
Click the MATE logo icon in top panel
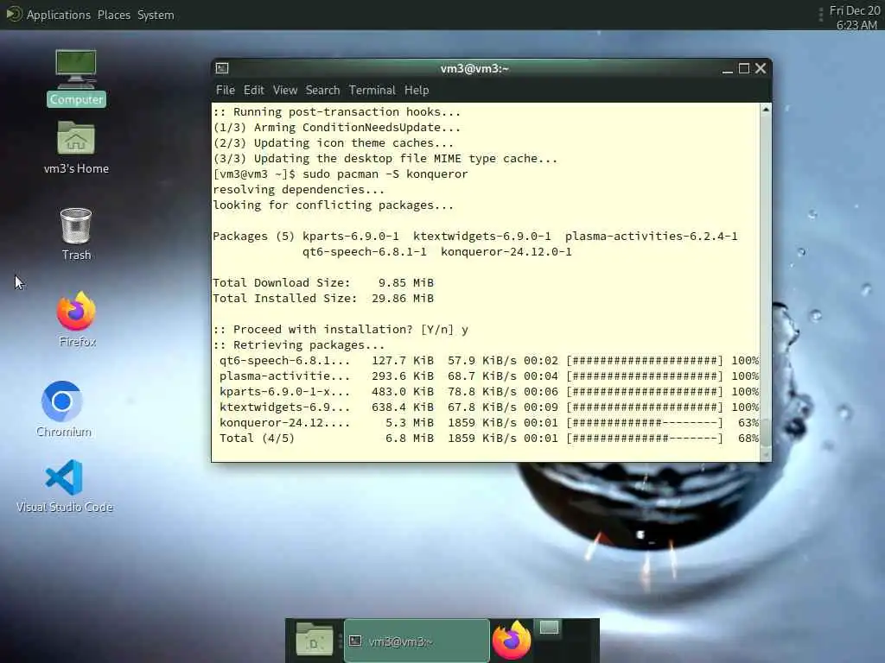(14, 14)
